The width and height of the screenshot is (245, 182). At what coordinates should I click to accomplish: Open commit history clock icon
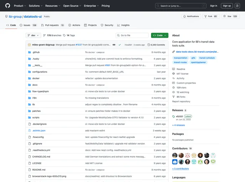tap(148, 45)
